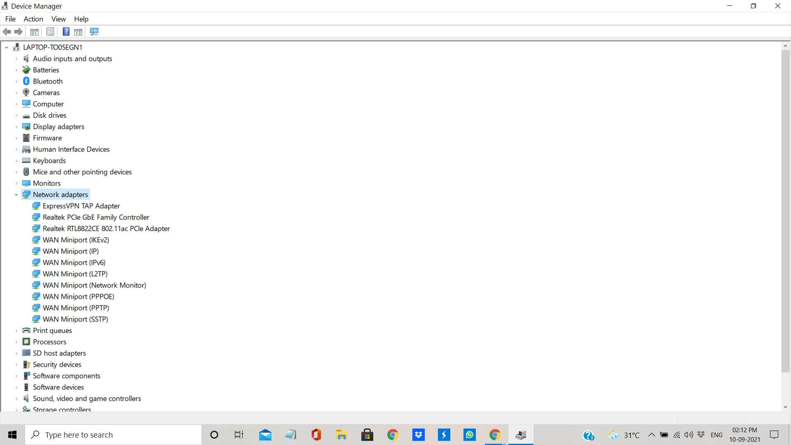Select ExpressVPN TAP Adapter device
The width and height of the screenshot is (791, 445).
pyautogui.click(x=81, y=206)
